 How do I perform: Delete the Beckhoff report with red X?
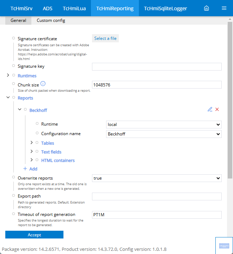pyautogui.click(x=217, y=109)
